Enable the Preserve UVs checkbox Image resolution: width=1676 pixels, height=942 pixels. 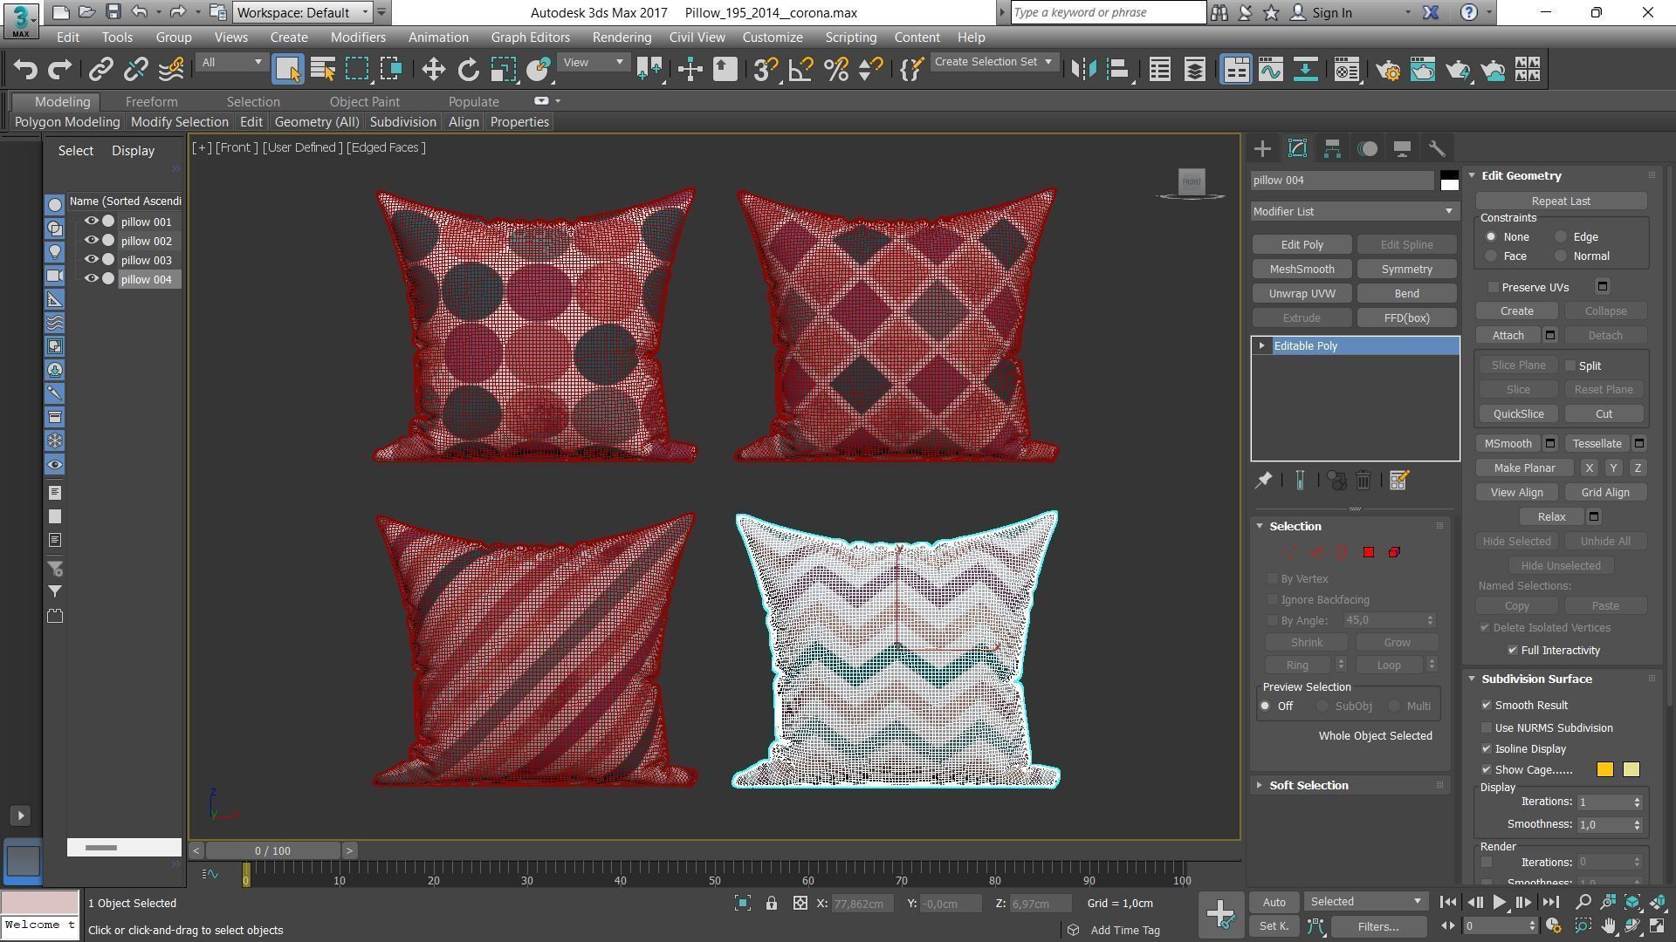(1493, 287)
